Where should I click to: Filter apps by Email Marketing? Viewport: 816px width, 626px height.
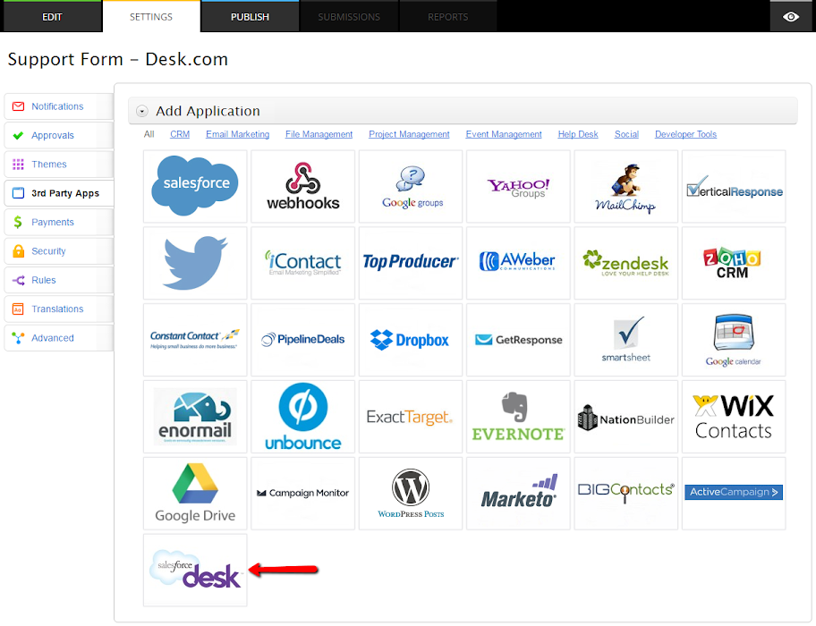[x=237, y=134]
